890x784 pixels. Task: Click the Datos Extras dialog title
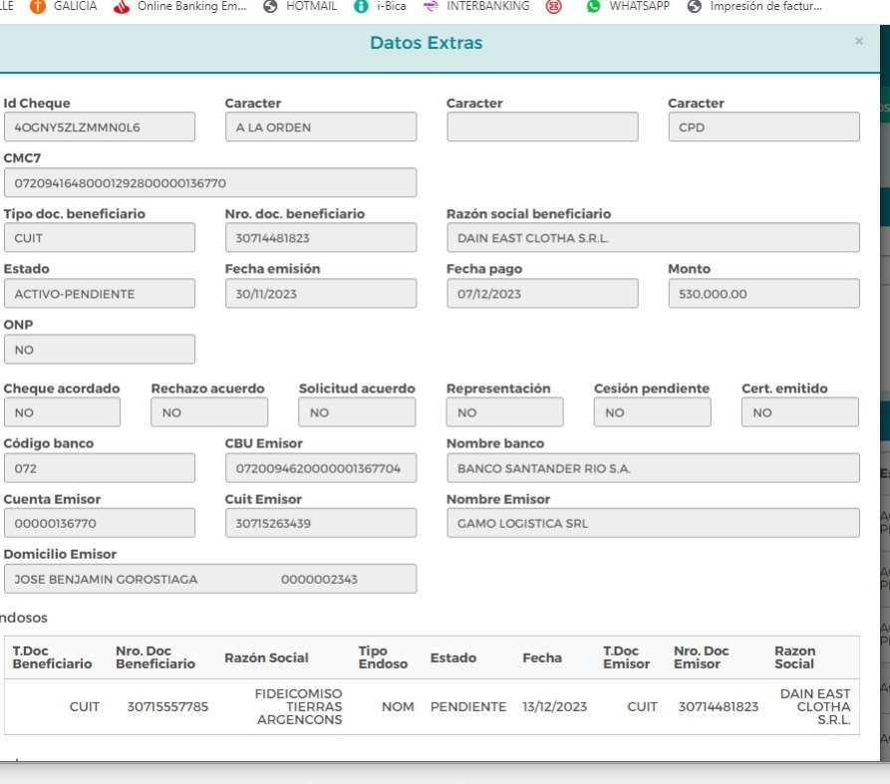tap(427, 43)
